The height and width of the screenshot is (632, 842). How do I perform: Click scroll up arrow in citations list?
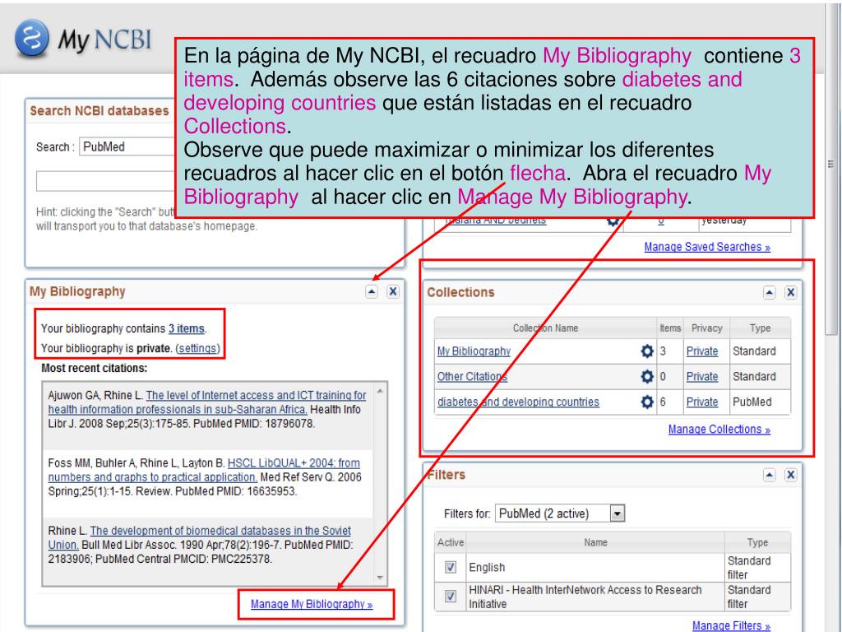click(x=380, y=391)
